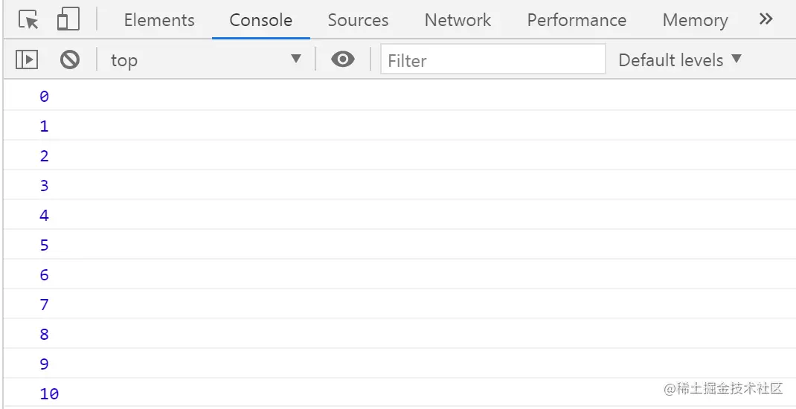Click the logged value 5
The image size is (796, 409).
44,245
